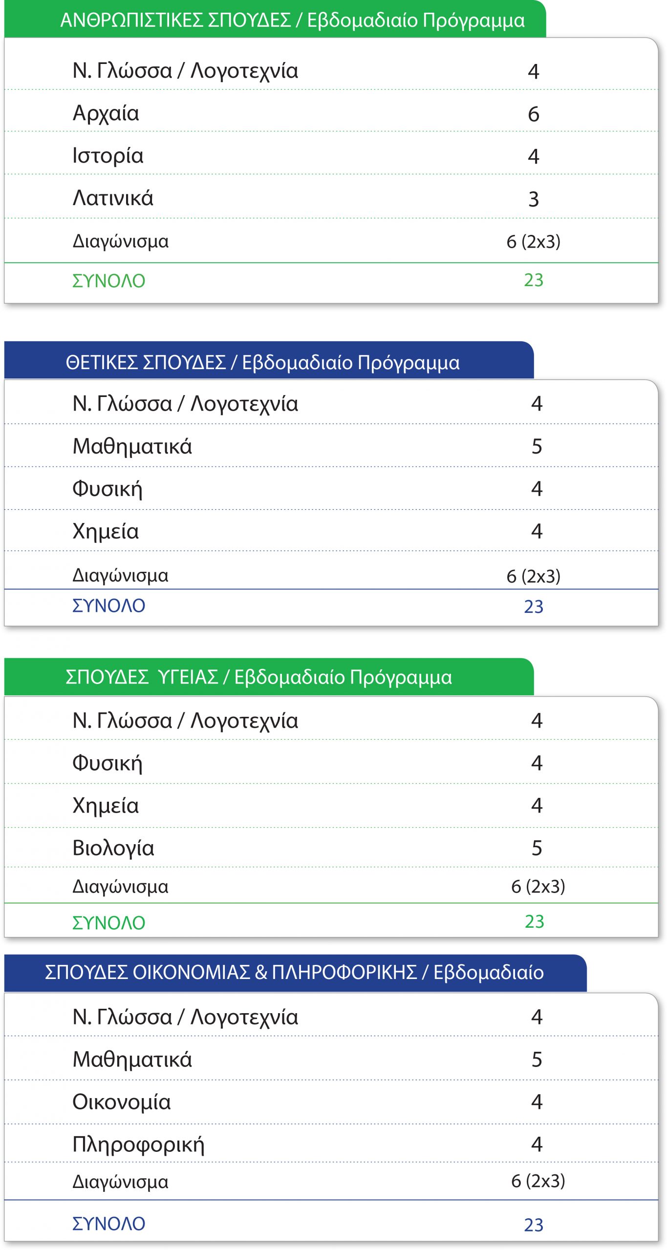
Task: Select the Βιολογία subject row
Action: pyautogui.click(x=331, y=848)
